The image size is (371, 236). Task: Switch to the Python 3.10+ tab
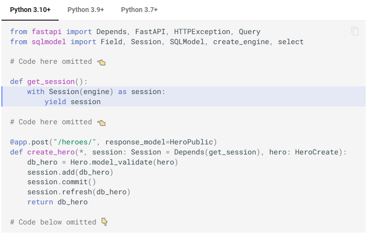tap(30, 10)
